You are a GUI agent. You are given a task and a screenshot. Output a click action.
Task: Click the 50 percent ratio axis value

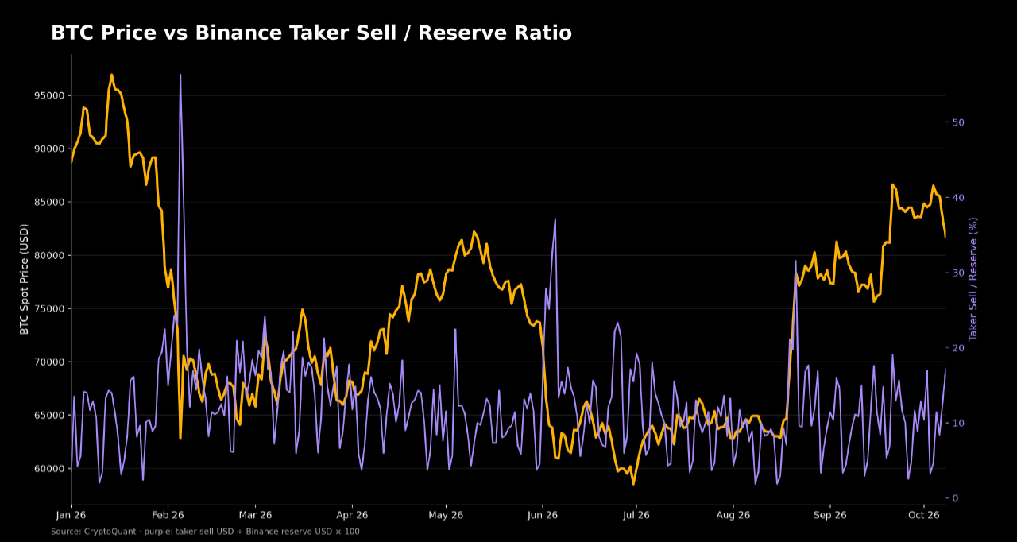click(958, 122)
